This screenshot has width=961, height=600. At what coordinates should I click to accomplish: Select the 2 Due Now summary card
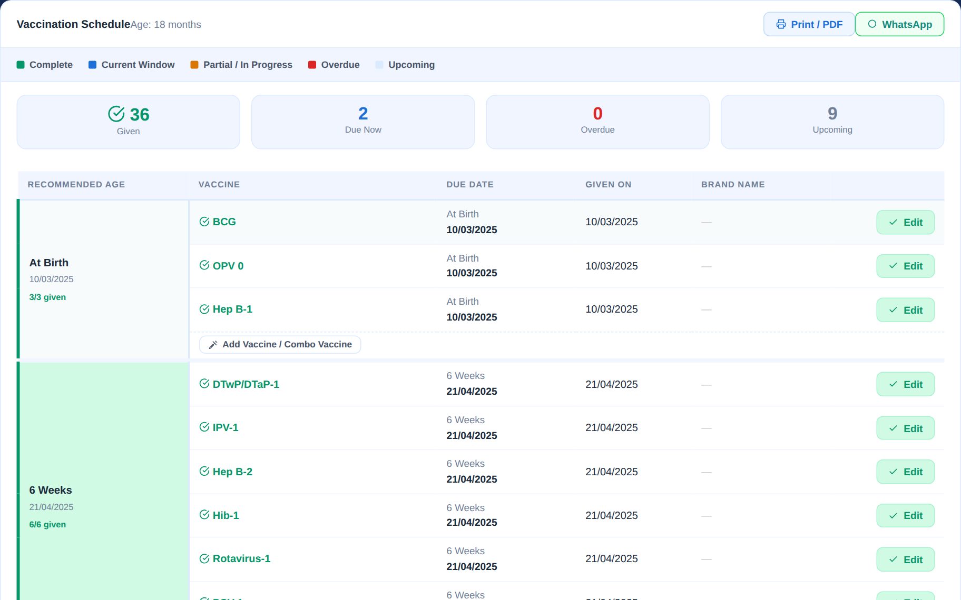click(363, 122)
